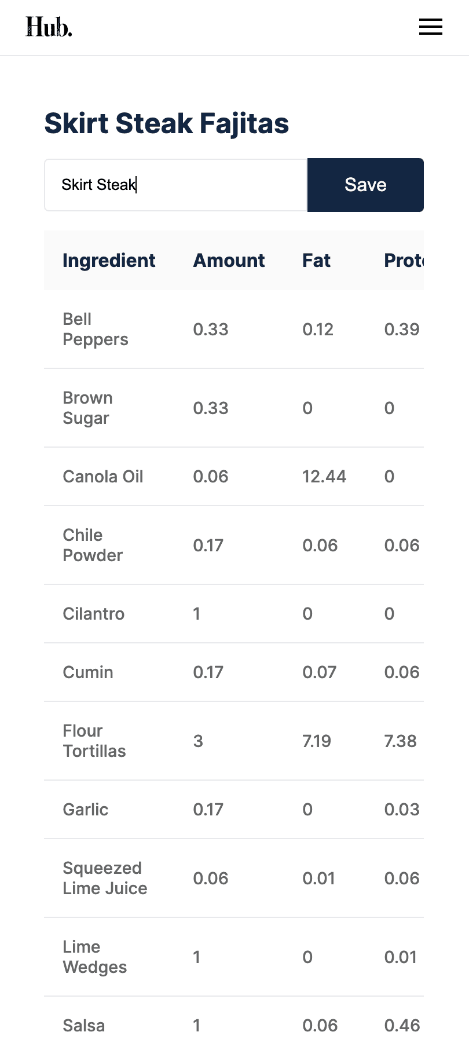The height and width of the screenshot is (1054, 469).
Task: Click the Cilantro row name
Action: point(93,614)
